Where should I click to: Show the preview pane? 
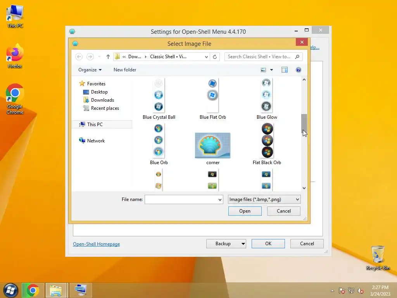pos(284,70)
